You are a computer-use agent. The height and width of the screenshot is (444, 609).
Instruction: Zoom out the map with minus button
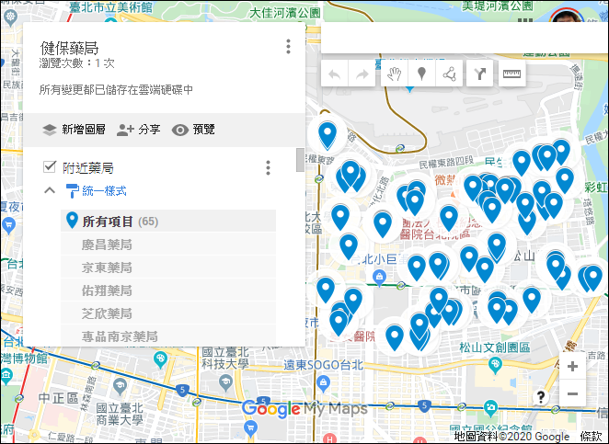point(572,393)
